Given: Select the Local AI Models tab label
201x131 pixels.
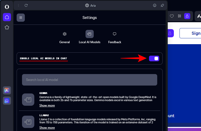Looking at the screenshot, I should pos(90,42).
